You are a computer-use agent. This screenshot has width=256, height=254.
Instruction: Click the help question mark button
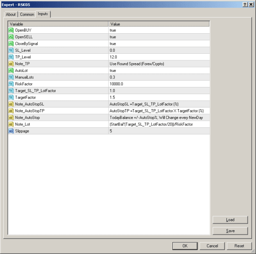(245, 5)
